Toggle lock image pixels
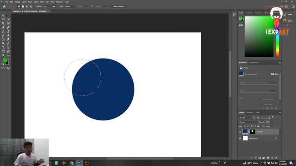 [x=248, y=126]
